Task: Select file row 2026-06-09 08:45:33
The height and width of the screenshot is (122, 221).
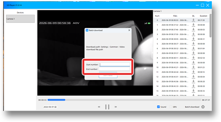Action: pyautogui.click(x=181, y=86)
